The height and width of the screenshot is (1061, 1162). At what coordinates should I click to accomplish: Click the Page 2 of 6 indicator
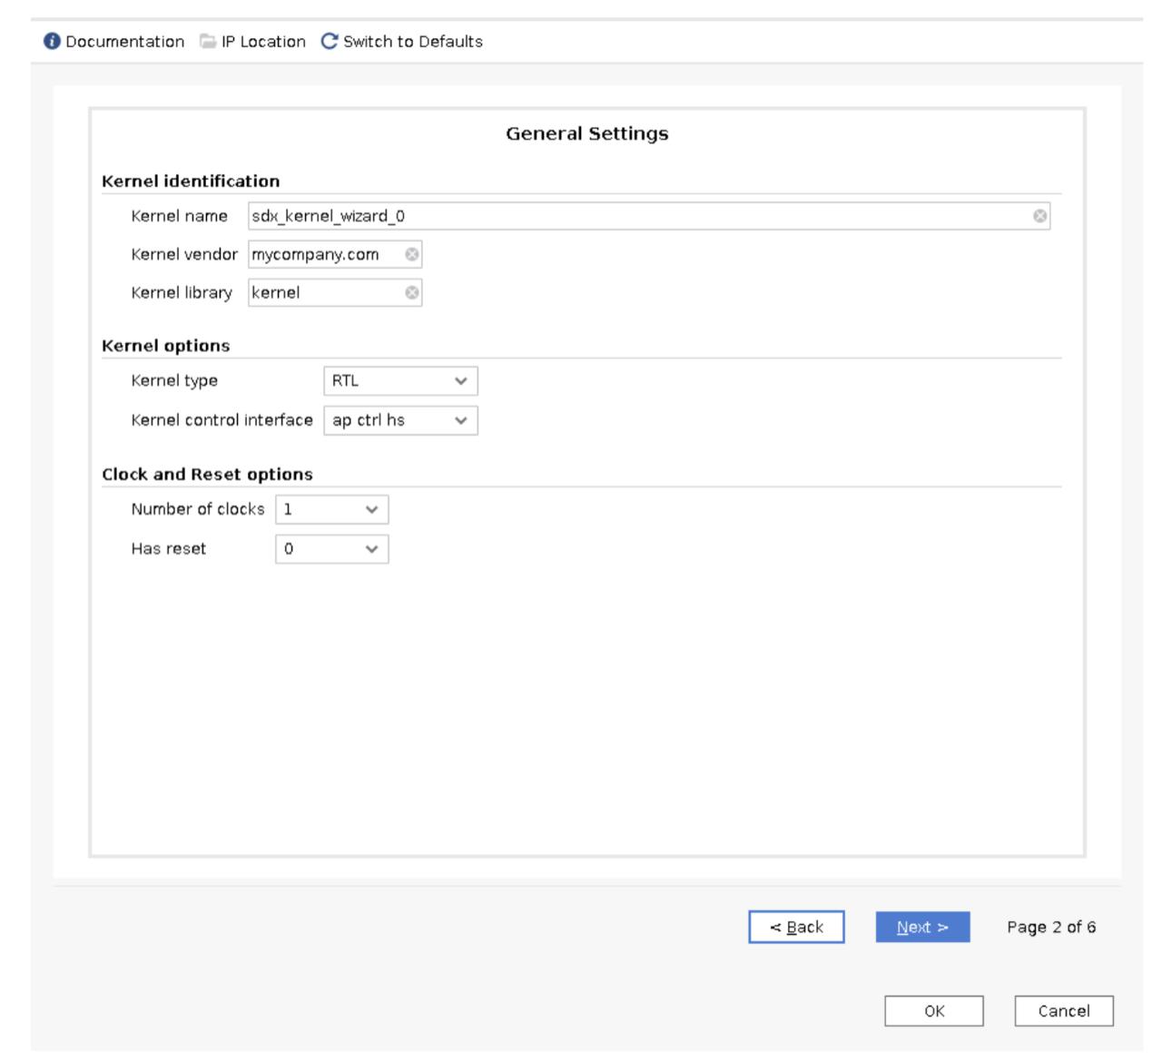(x=1051, y=927)
